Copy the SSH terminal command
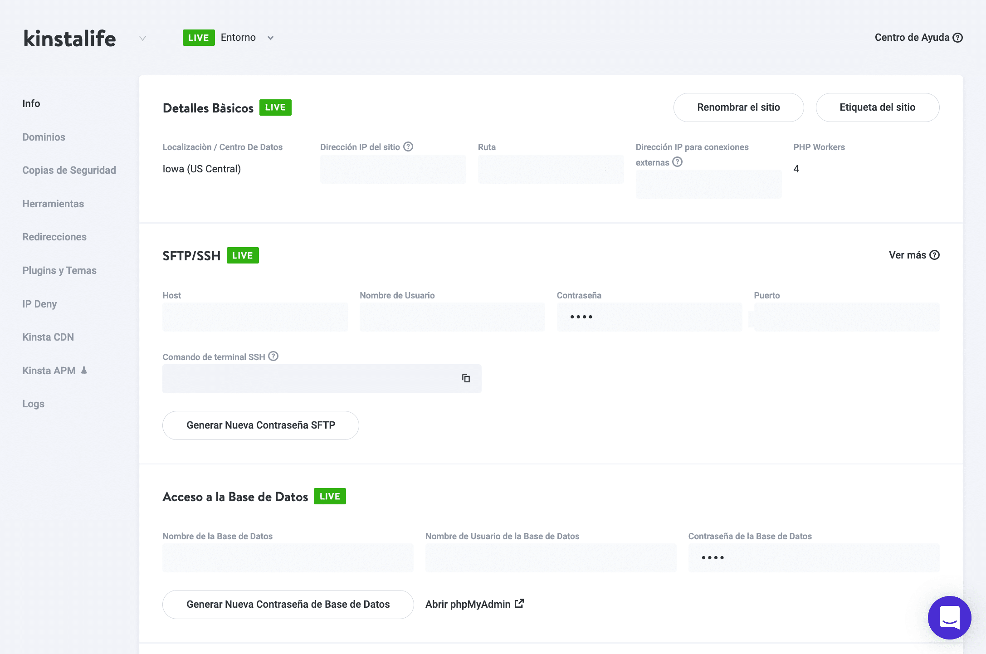 click(x=466, y=378)
